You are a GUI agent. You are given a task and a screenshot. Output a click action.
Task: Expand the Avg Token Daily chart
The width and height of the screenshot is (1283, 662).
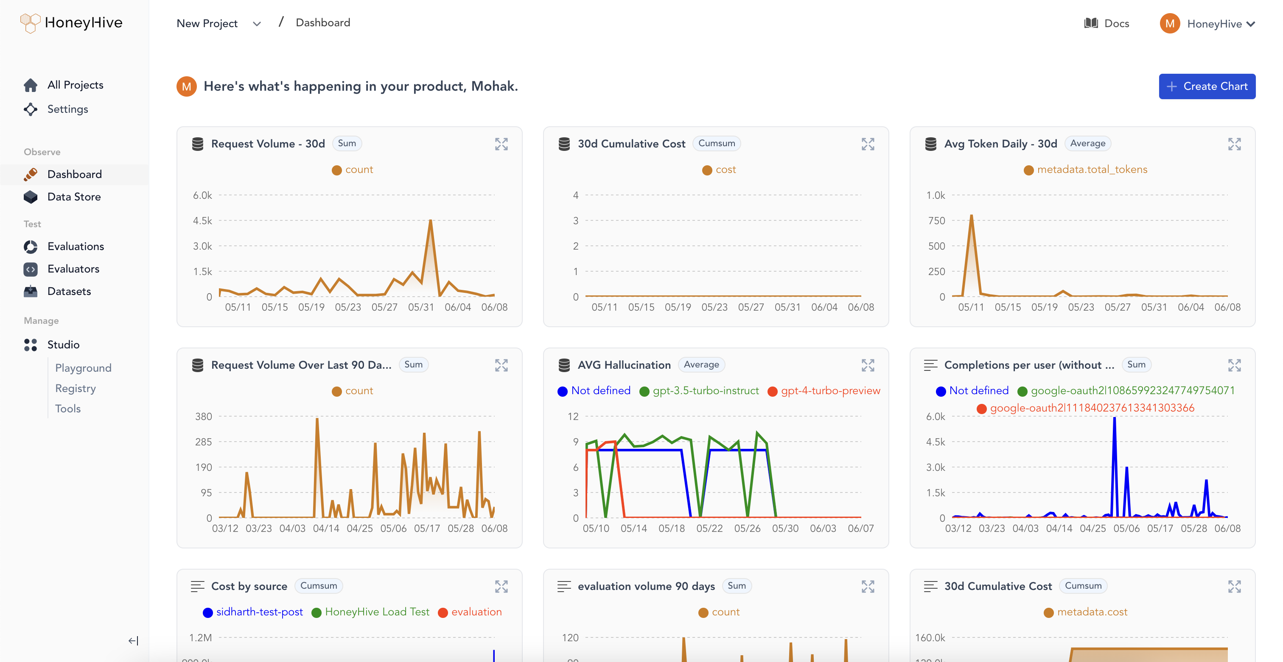point(1234,144)
